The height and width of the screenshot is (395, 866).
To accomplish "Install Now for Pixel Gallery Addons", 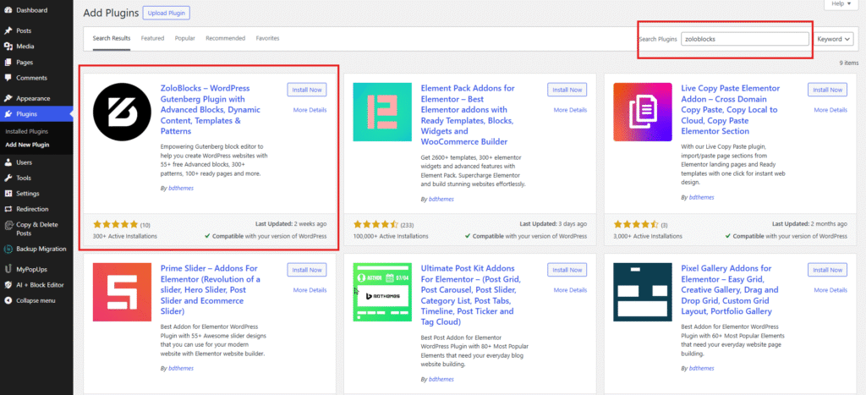I will pyautogui.click(x=827, y=270).
